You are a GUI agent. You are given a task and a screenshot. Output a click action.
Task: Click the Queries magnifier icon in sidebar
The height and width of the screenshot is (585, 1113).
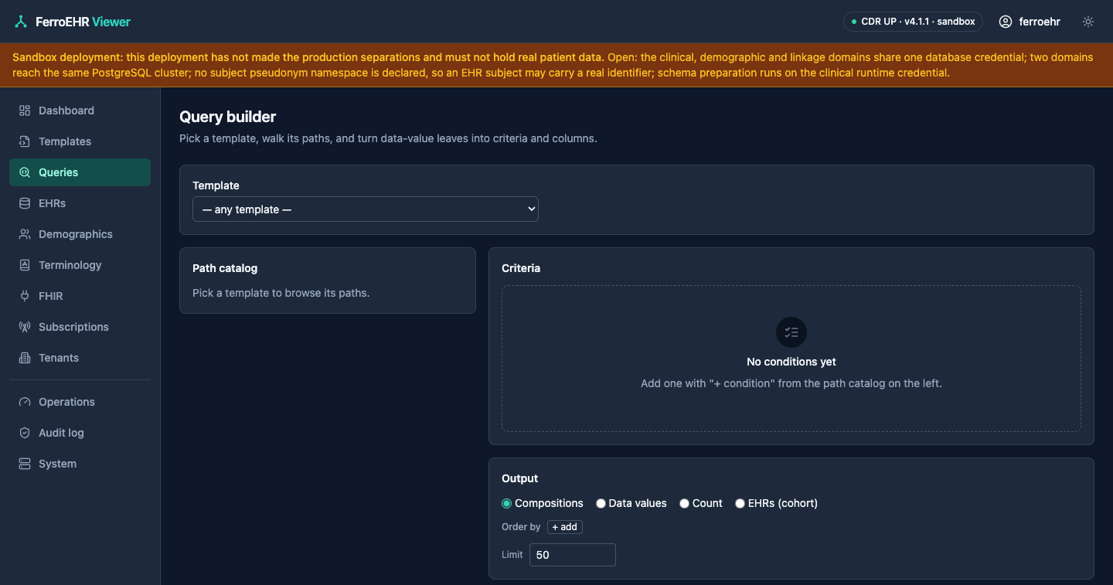(x=25, y=172)
